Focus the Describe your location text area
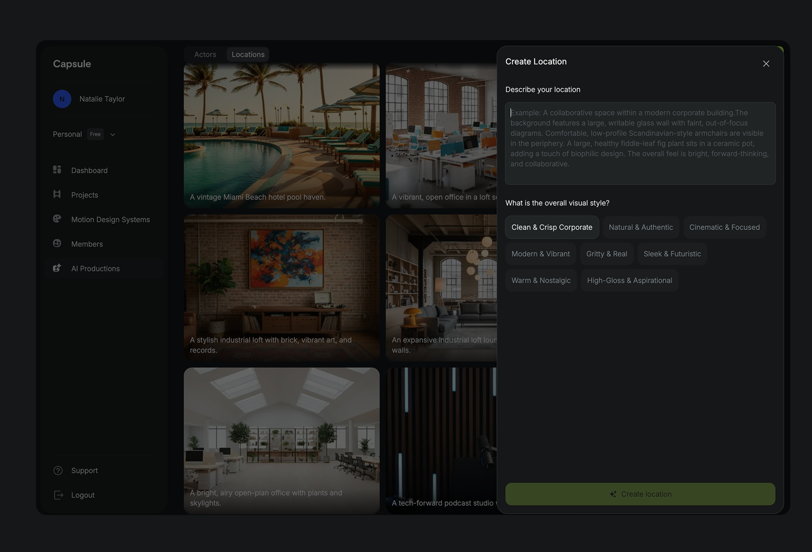812x552 pixels. (x=640, y=143)
